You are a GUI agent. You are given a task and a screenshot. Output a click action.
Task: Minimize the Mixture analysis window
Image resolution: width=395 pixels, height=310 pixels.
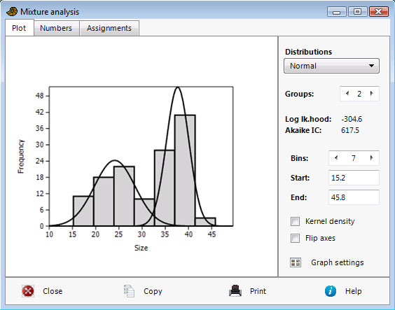click(x=337, y=12)
